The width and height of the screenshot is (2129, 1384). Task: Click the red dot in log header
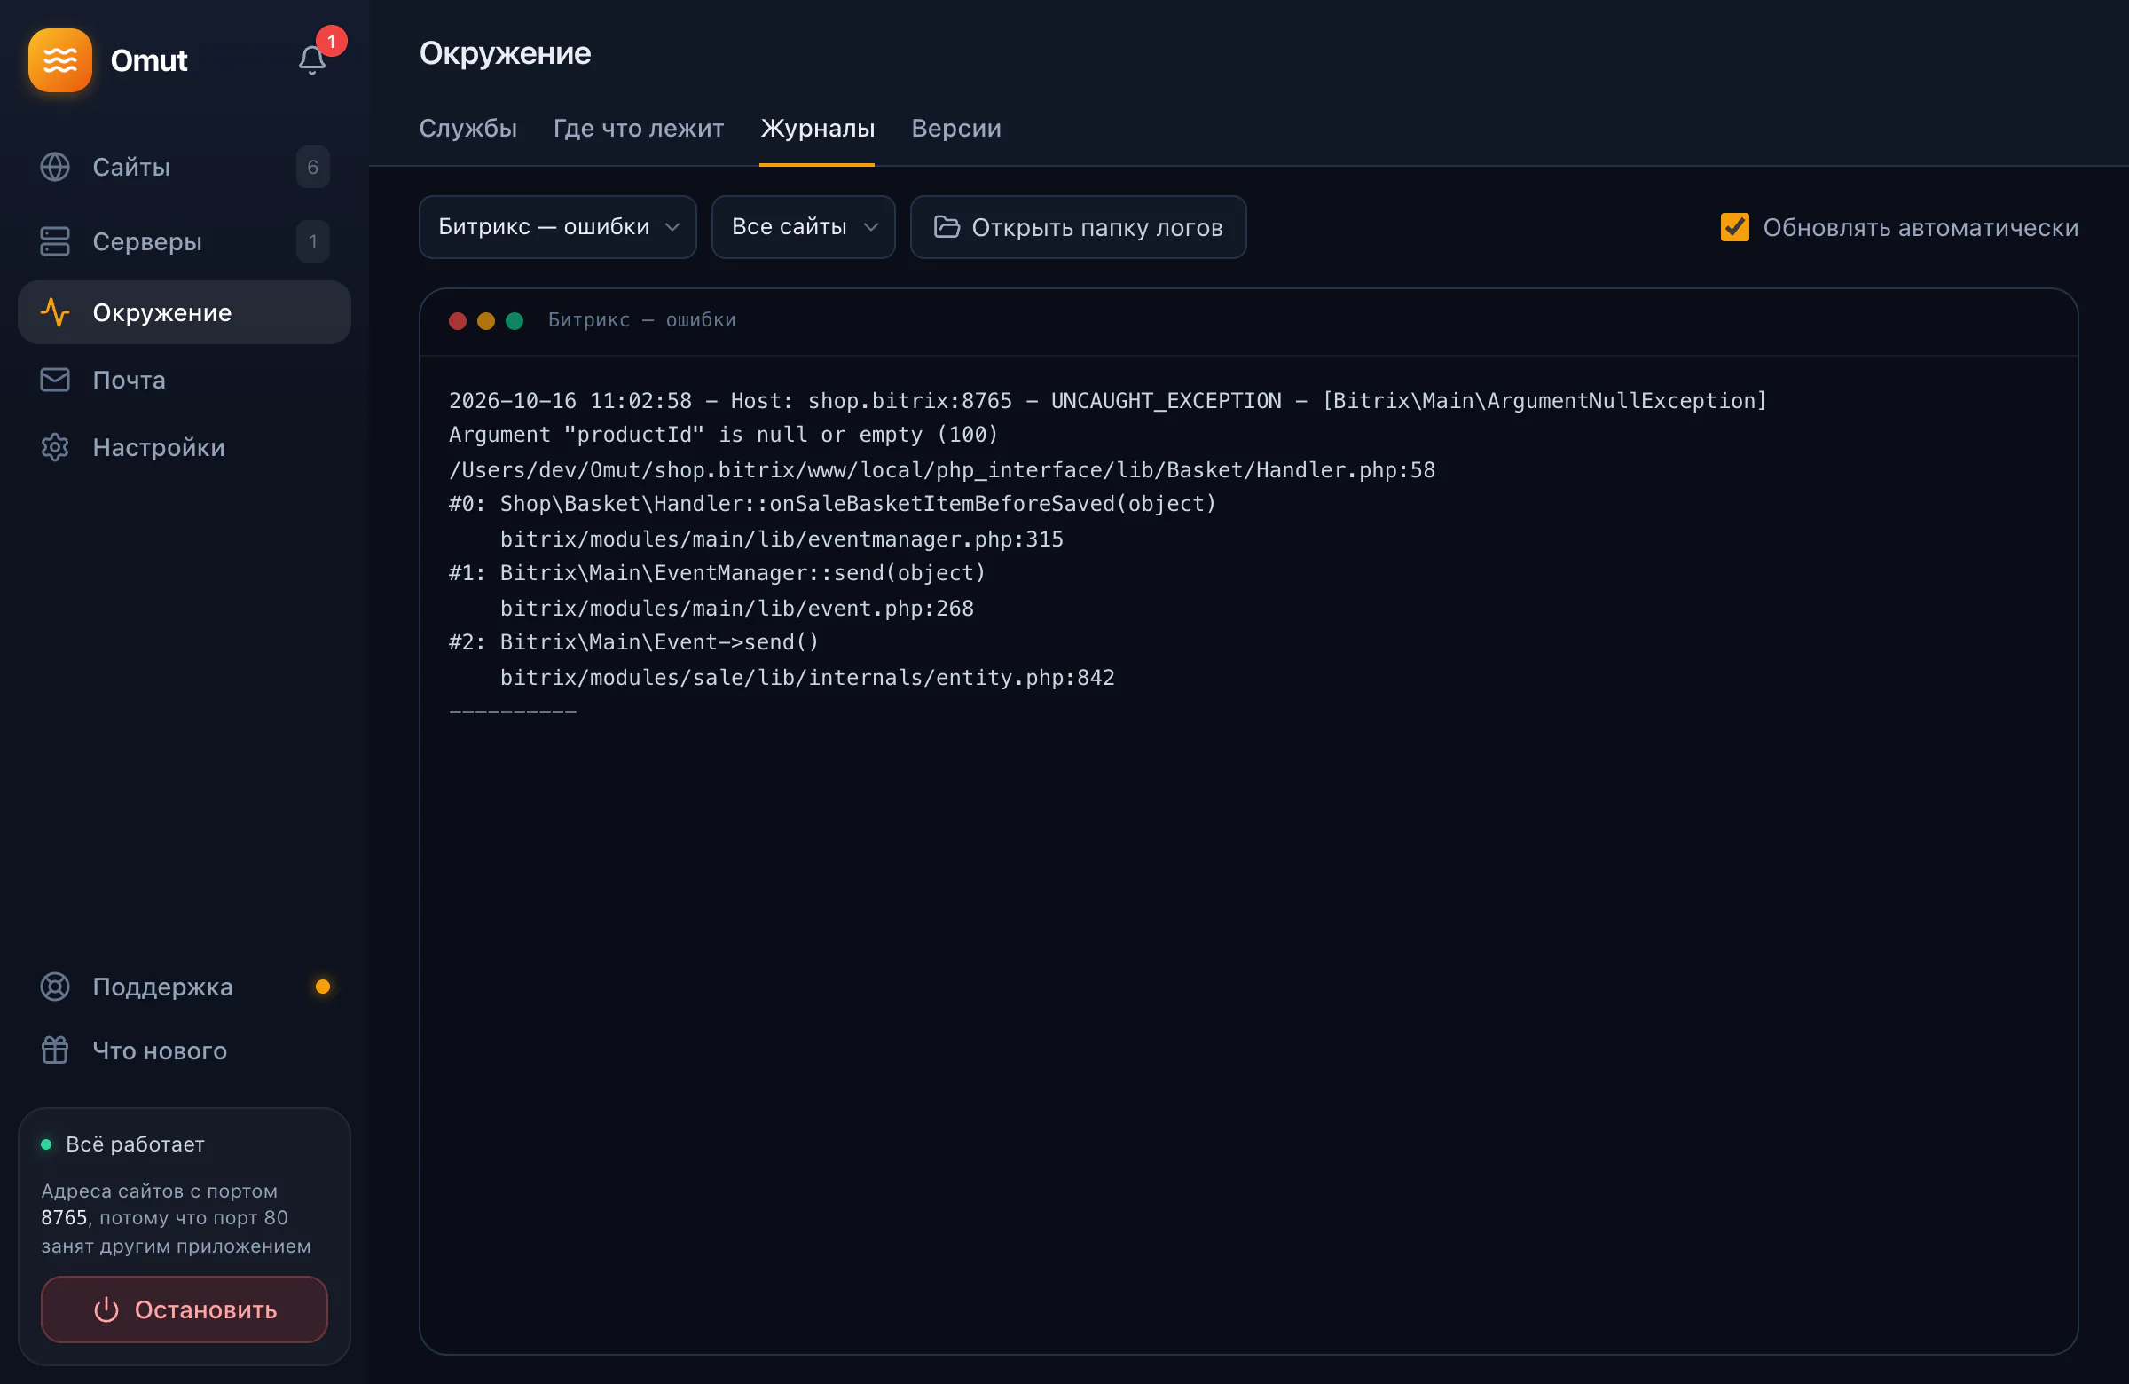point(457,321)
